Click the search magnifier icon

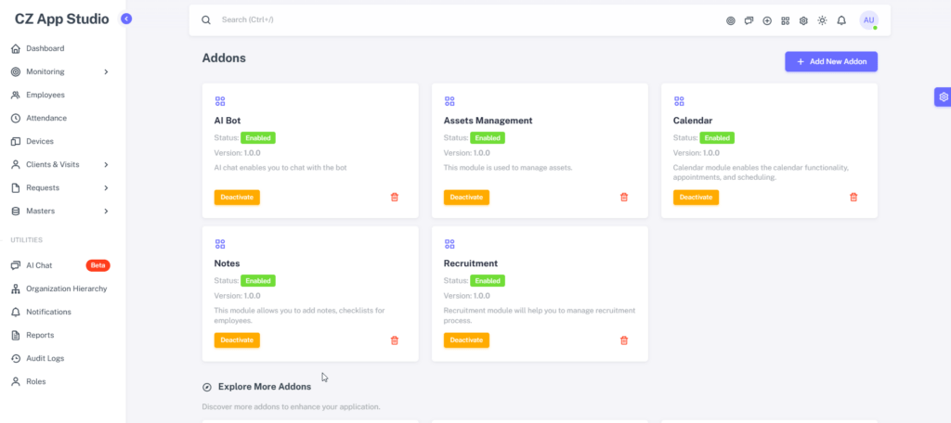click(206, 20)
